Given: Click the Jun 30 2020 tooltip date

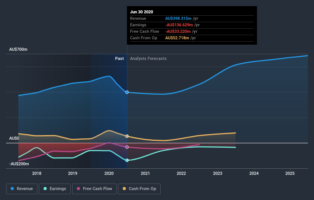Looking at the screenshot, I should pos(142,12).
